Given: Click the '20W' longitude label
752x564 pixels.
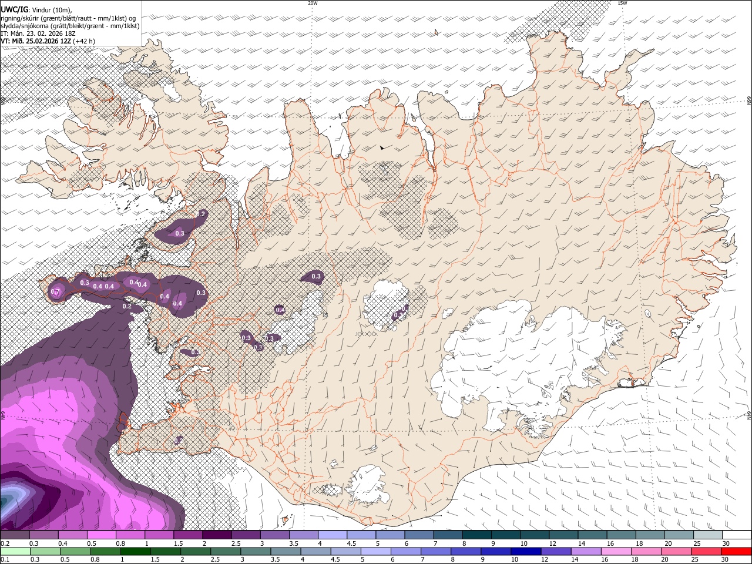Looking at the screenshot, I should click(313, 3).
